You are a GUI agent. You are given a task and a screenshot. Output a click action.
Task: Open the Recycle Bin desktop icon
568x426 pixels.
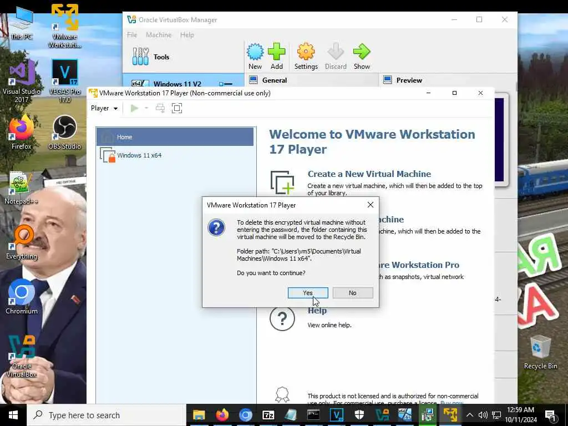pos(540,352)
